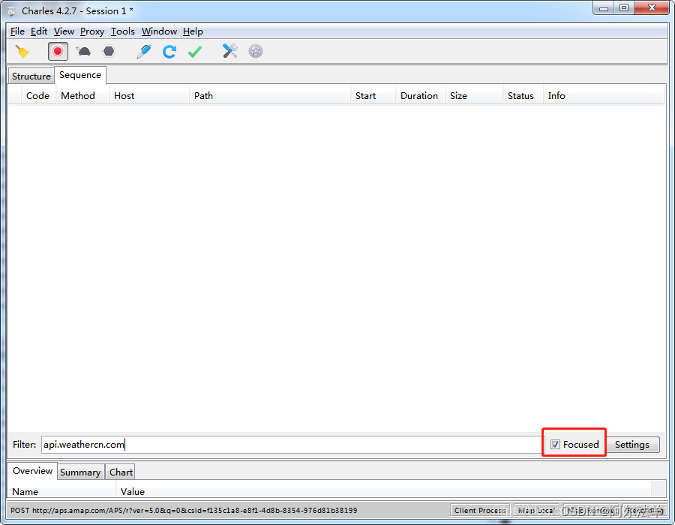Open the Help menu
This screenshot has width=675, height=525.
click(193, 31)
